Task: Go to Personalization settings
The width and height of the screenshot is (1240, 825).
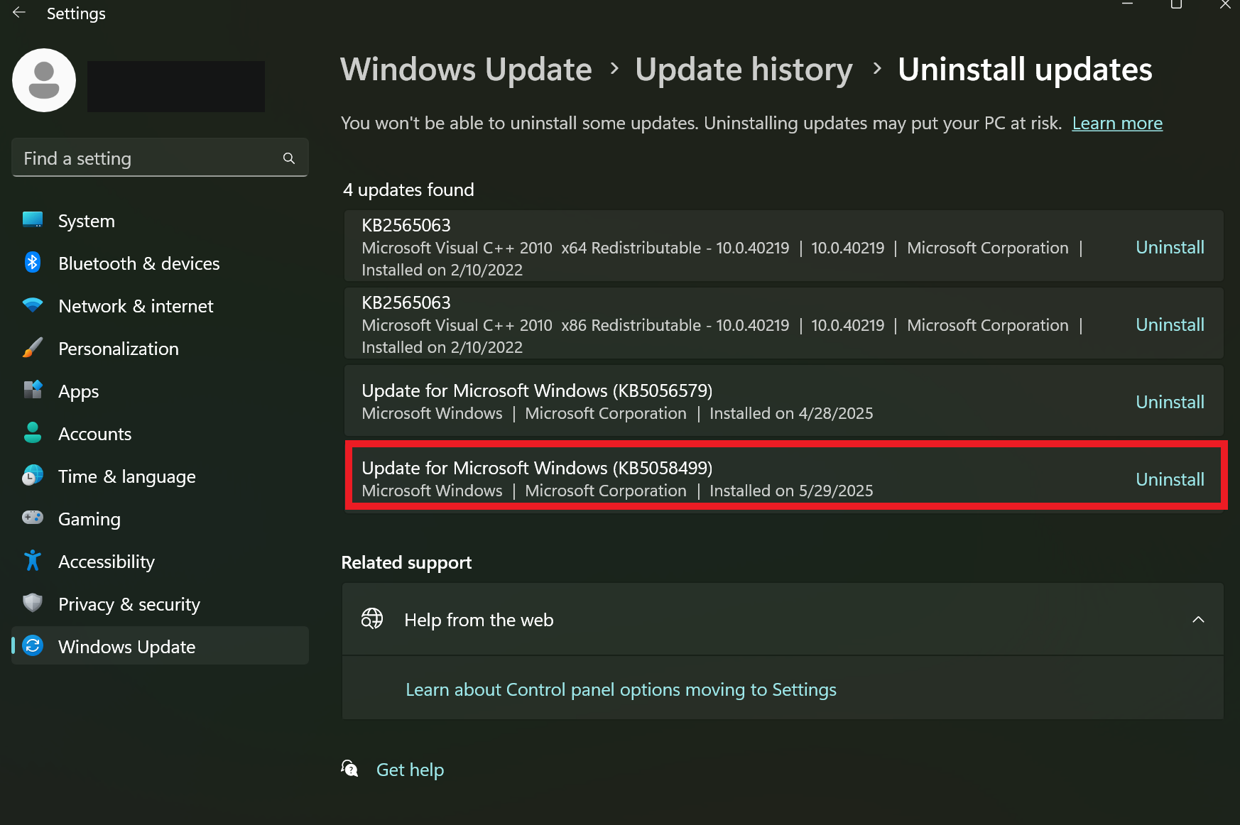Action: (118, 349)
